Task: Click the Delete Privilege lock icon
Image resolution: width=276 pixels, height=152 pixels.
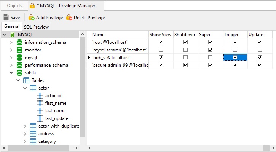Action: pyautogui.click(x=69, y=17)
